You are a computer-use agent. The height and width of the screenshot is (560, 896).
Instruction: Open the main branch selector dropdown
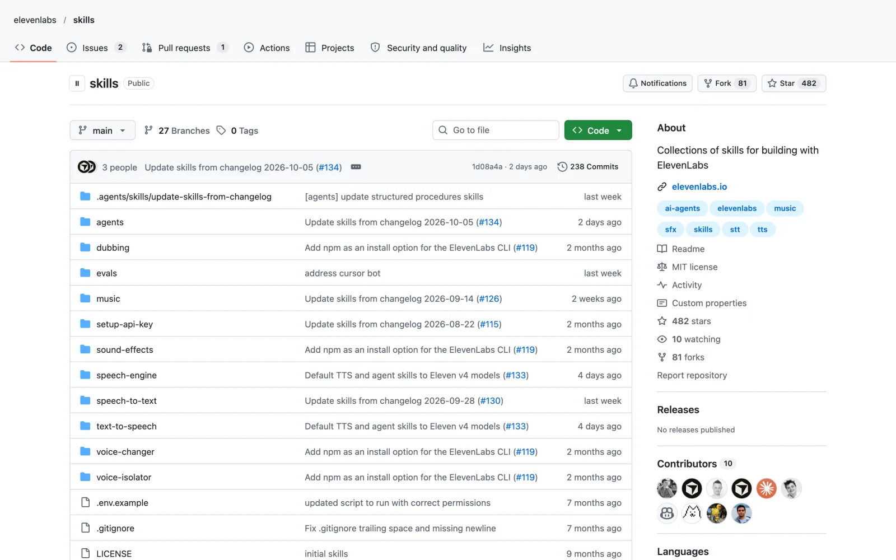pos(102,130)
